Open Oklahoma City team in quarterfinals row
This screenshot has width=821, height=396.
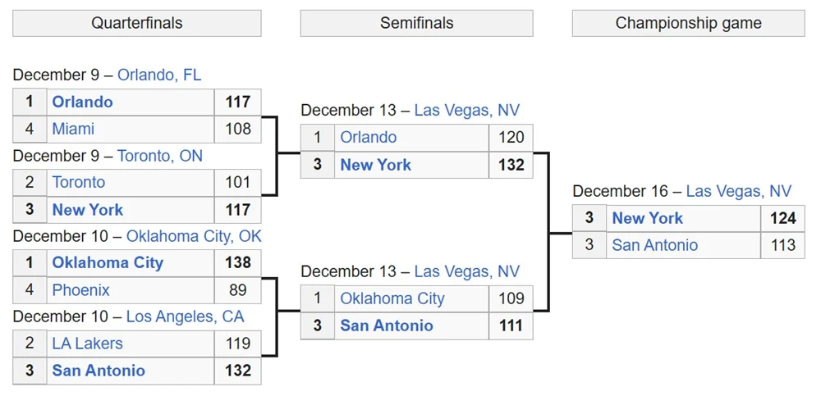tap(108, 262)
